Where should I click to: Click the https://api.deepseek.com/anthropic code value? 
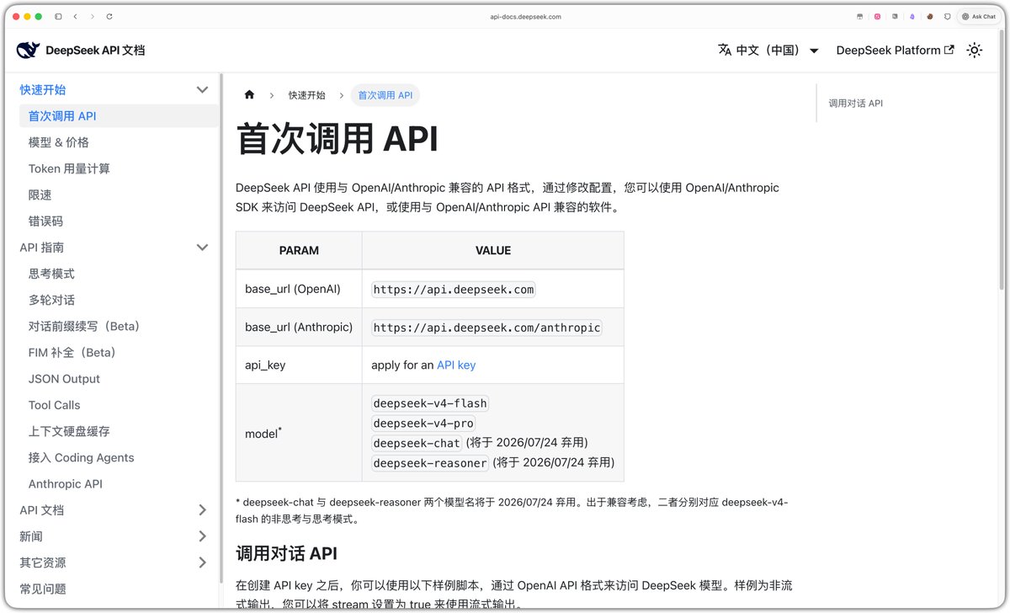pos(487,328)
